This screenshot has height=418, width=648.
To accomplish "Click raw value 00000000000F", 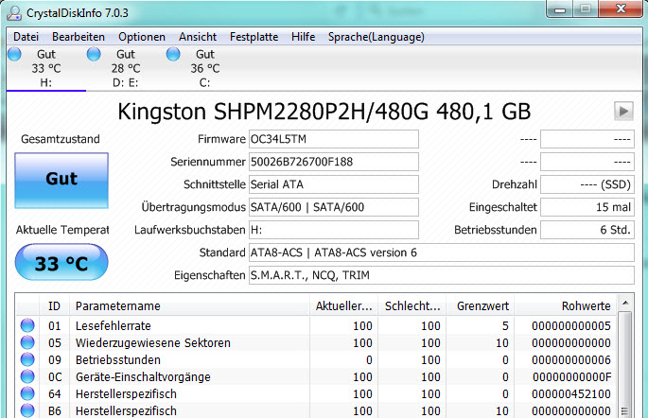I will tap(571, 377).
